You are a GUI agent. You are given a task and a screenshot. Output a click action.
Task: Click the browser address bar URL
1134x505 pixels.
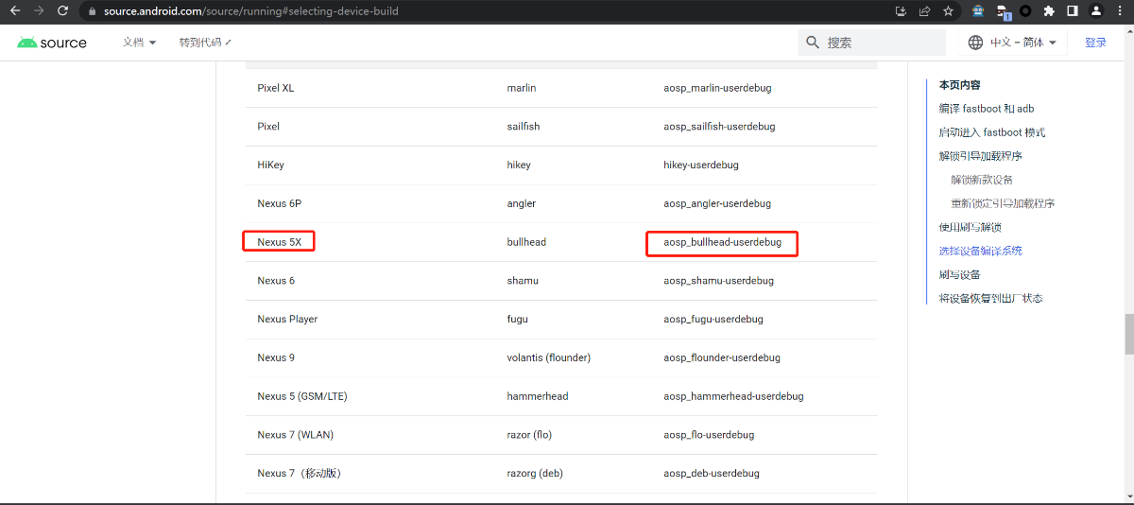click(x=250, y=11)
